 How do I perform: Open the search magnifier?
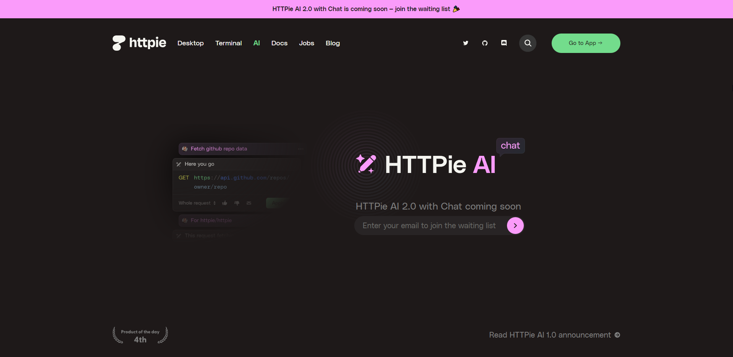[x=527, y=43]
